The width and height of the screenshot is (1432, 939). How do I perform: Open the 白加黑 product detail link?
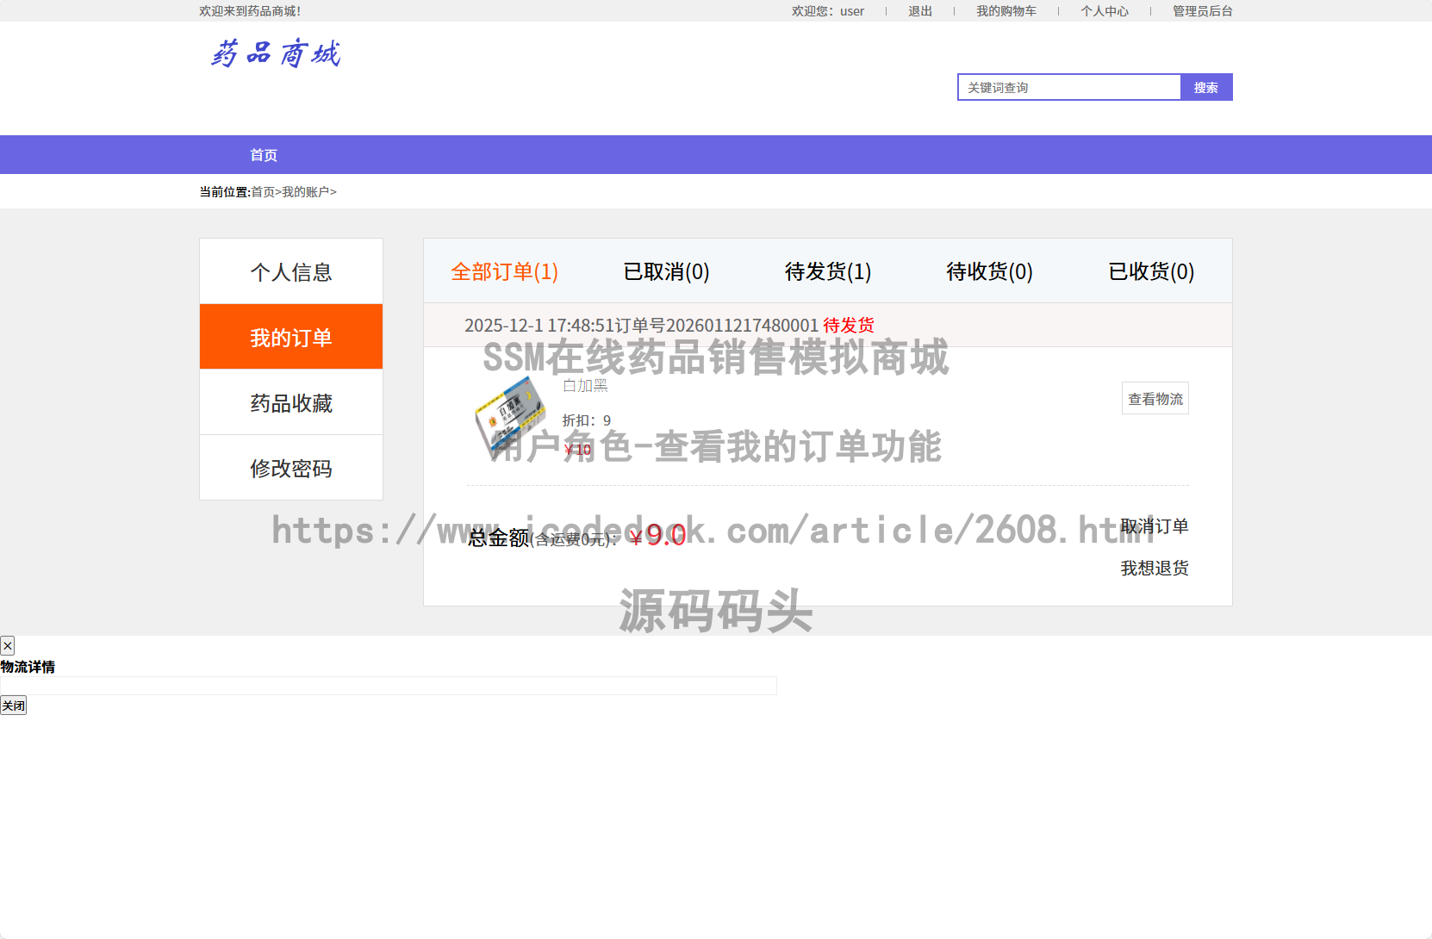(584, 385)
